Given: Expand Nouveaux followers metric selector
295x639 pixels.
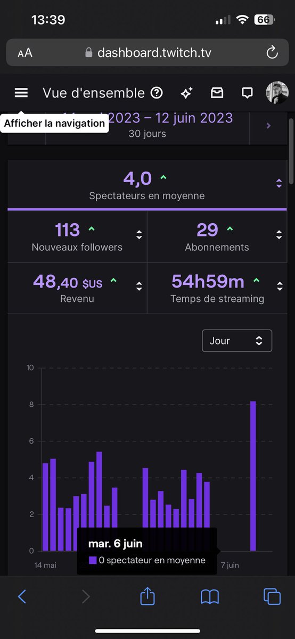Looking at the screenshot, I should [139, 235].
